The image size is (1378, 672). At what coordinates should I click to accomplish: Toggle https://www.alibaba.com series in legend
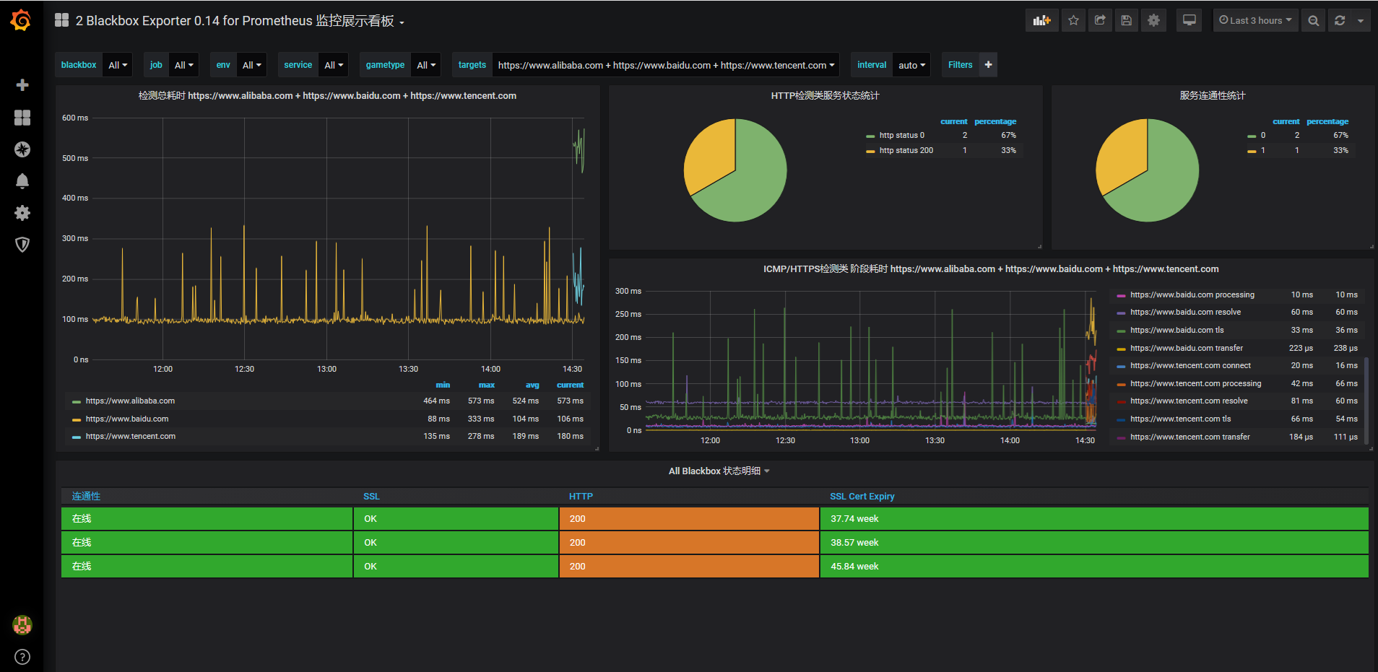[130, 401]
